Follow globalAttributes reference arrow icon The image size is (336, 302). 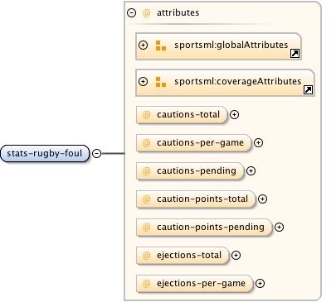pos(295,53)
